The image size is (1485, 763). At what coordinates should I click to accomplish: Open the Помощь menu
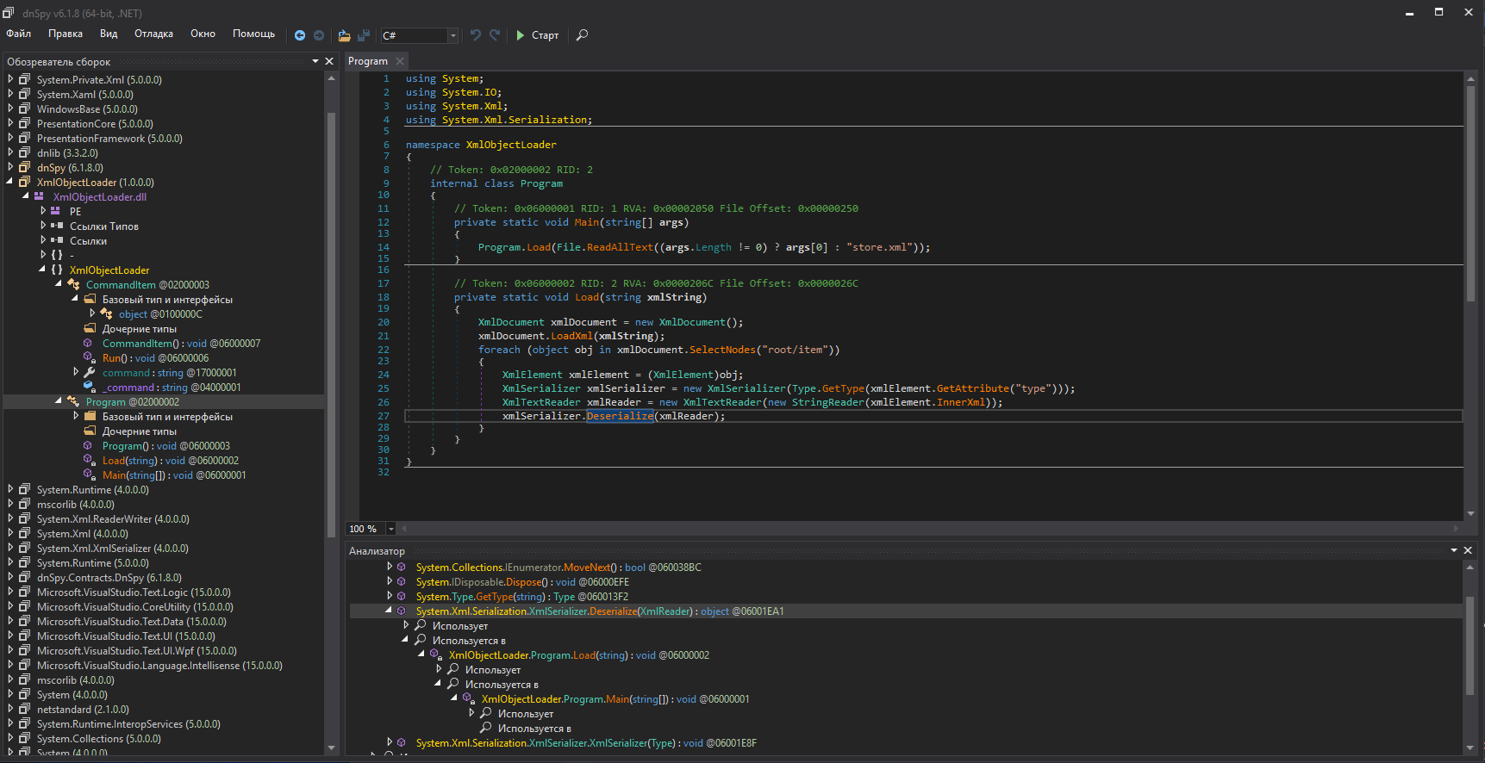coord(253,34)
